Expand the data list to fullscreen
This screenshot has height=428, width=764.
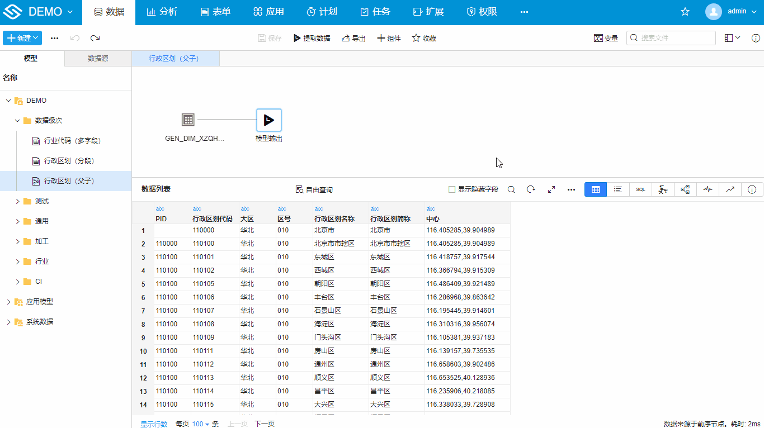coord(551,189)
